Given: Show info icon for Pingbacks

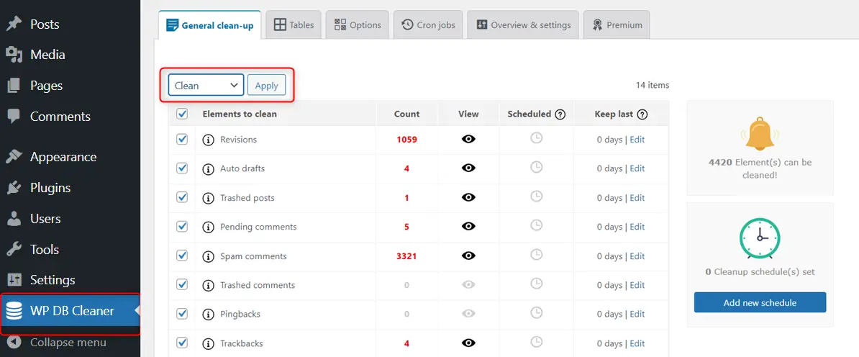Looking at the screenshot, I should pos(208,315).
